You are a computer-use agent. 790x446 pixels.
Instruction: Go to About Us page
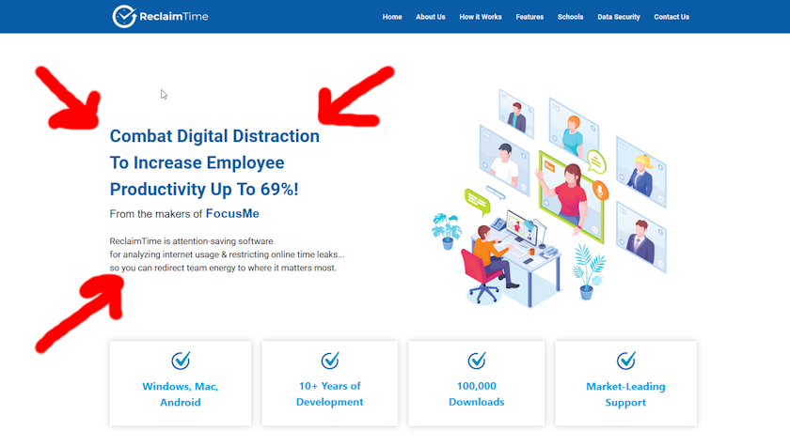pos(431,17)
